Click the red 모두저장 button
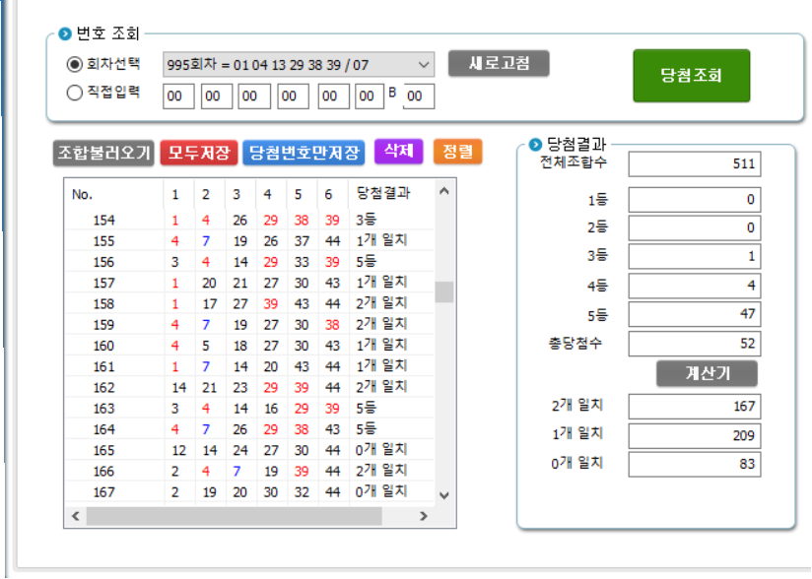The width and height of the screenshot is (812, 579). 198,153
